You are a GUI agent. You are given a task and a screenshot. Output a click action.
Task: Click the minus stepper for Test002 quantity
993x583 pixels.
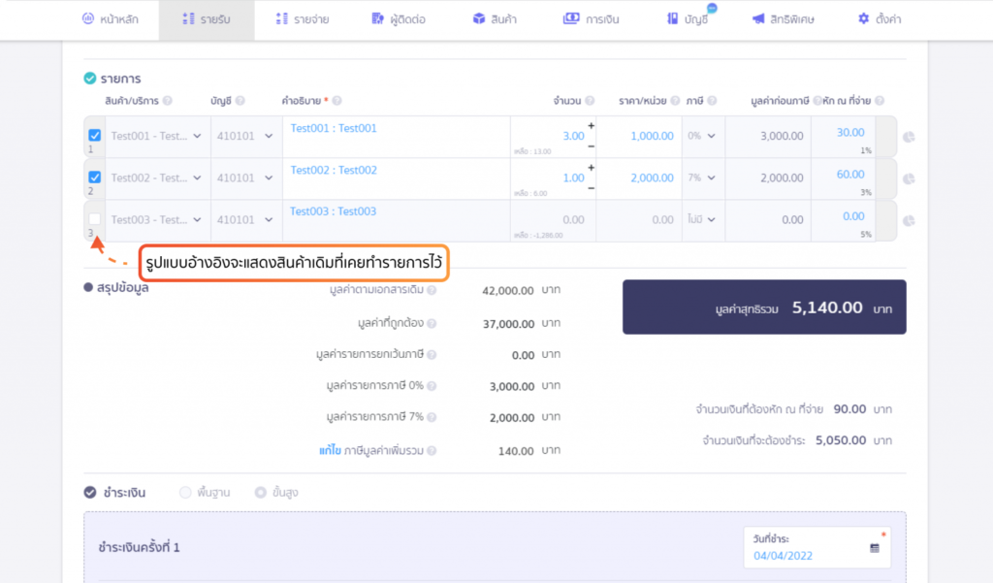coord(591,188)
